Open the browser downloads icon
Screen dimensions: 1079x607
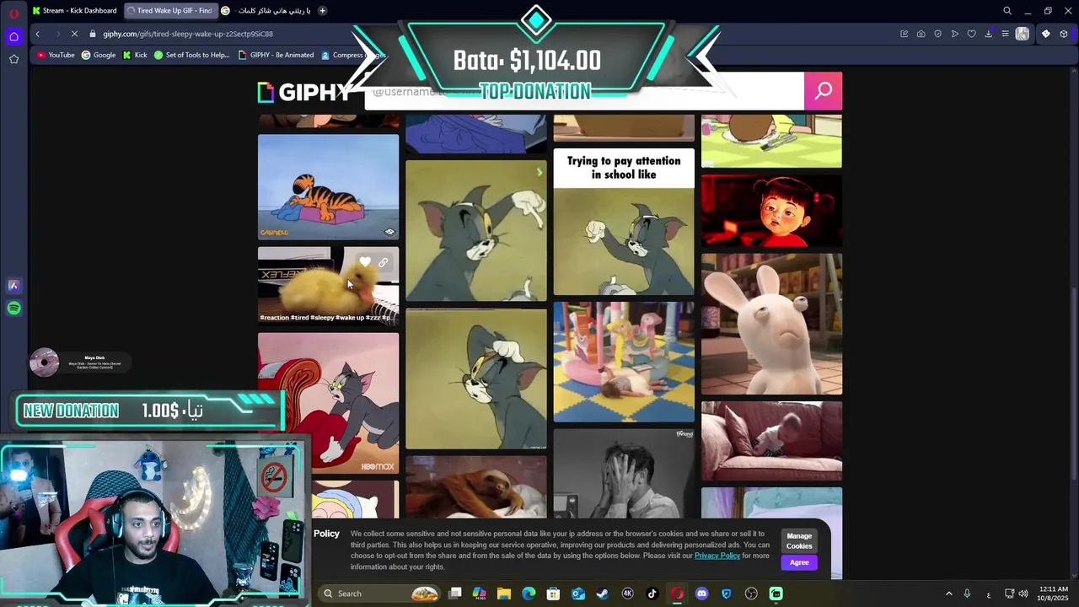point(988,34)
